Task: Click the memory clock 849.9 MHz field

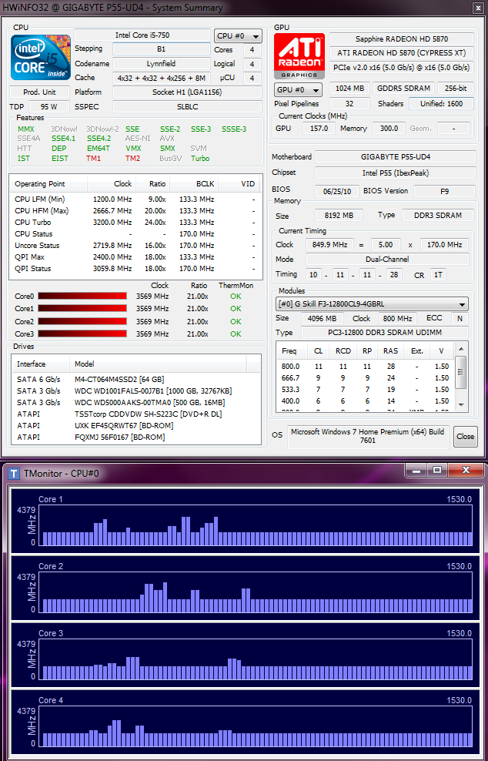Action: 329,245
